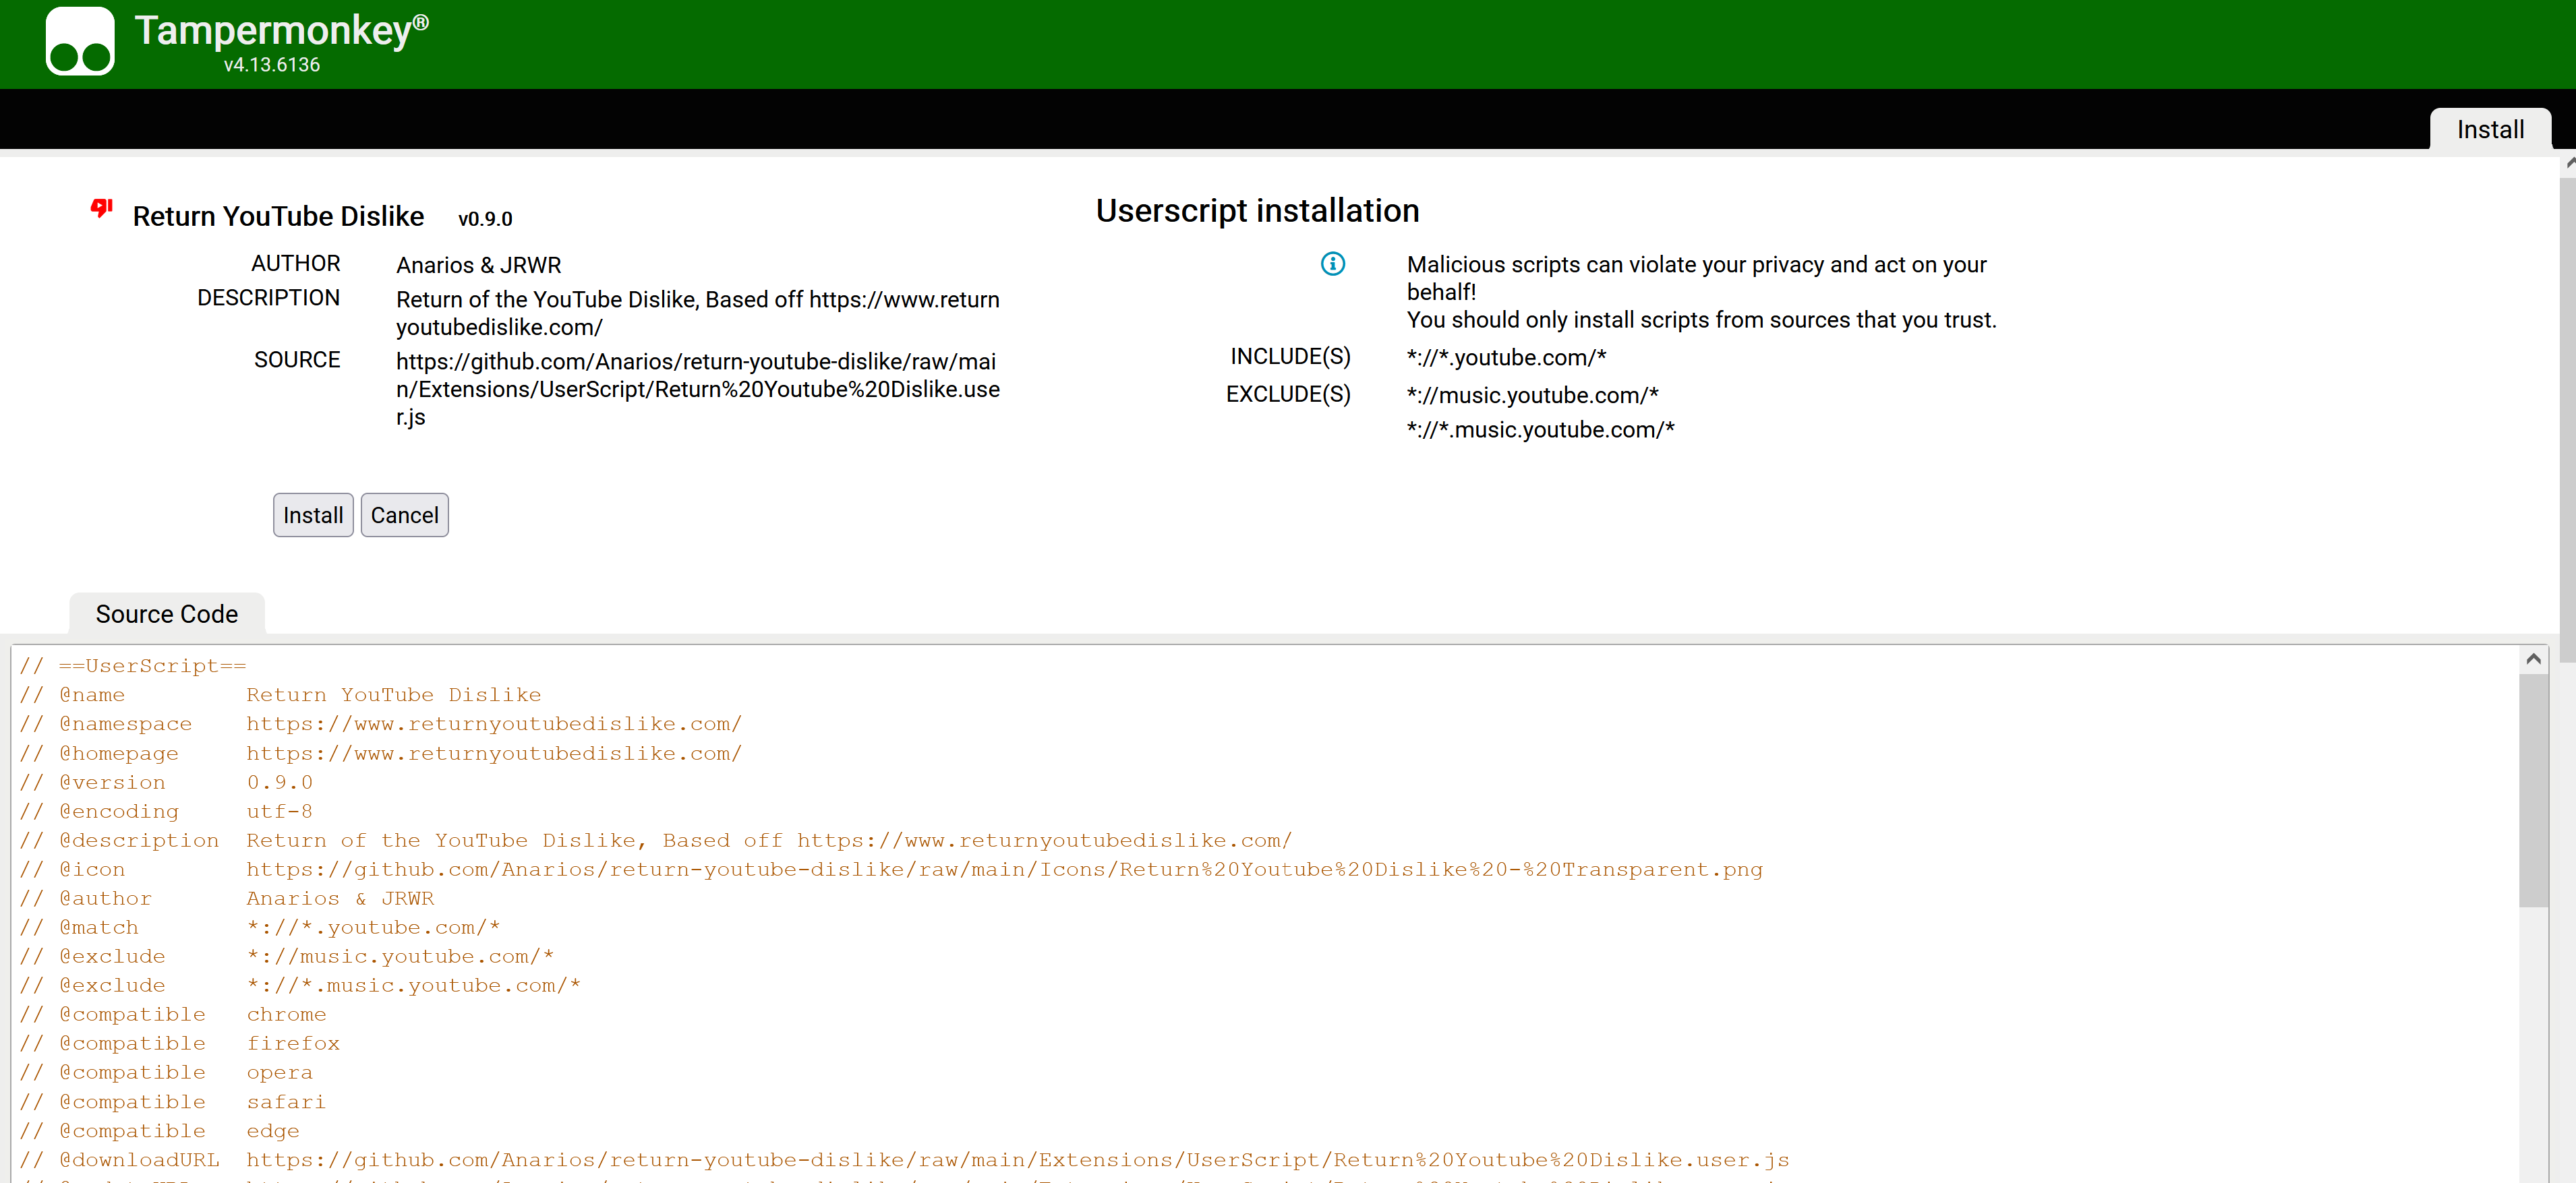This screenshot has height=1183, width=2576.
Task: Cancel the userscript installation
Action: click(x=404, y=515)
